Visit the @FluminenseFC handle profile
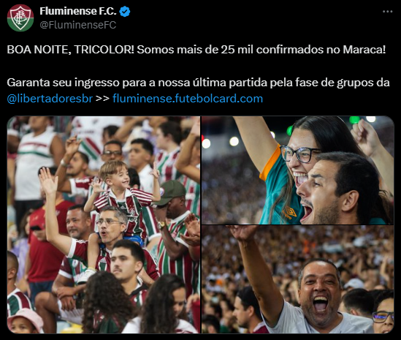 pos(78,25)
